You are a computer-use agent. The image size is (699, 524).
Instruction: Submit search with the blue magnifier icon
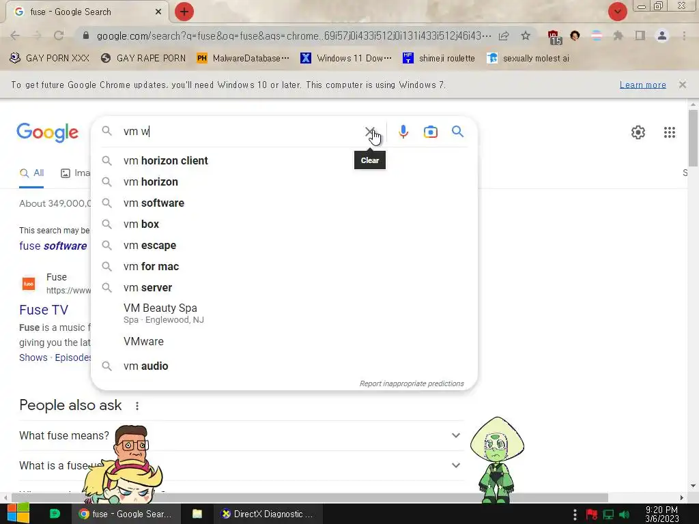pyautogui.click(x=457, y=132)
